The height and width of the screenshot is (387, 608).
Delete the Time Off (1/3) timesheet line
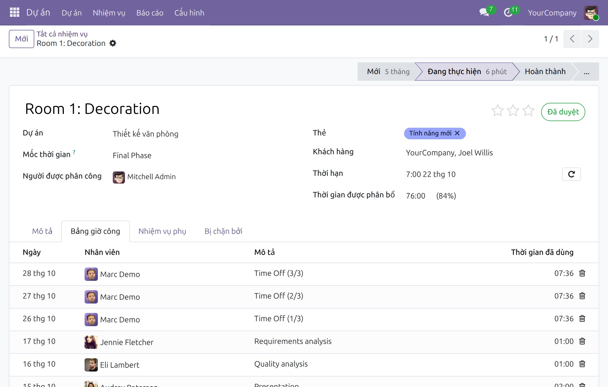pyautogui.click(x=582, y=318)
